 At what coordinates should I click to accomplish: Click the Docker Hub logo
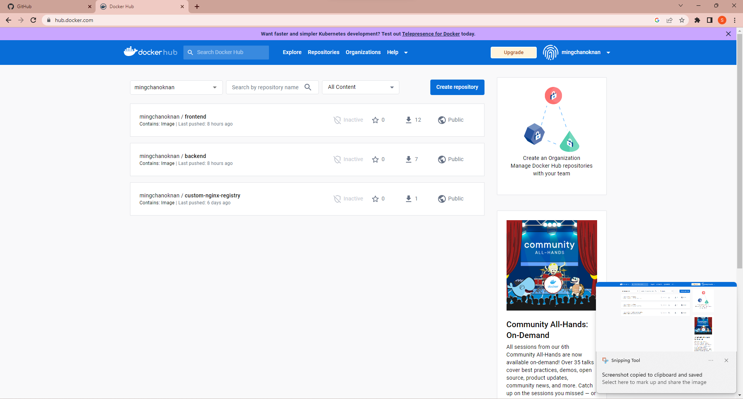click(x=150, y=52)
